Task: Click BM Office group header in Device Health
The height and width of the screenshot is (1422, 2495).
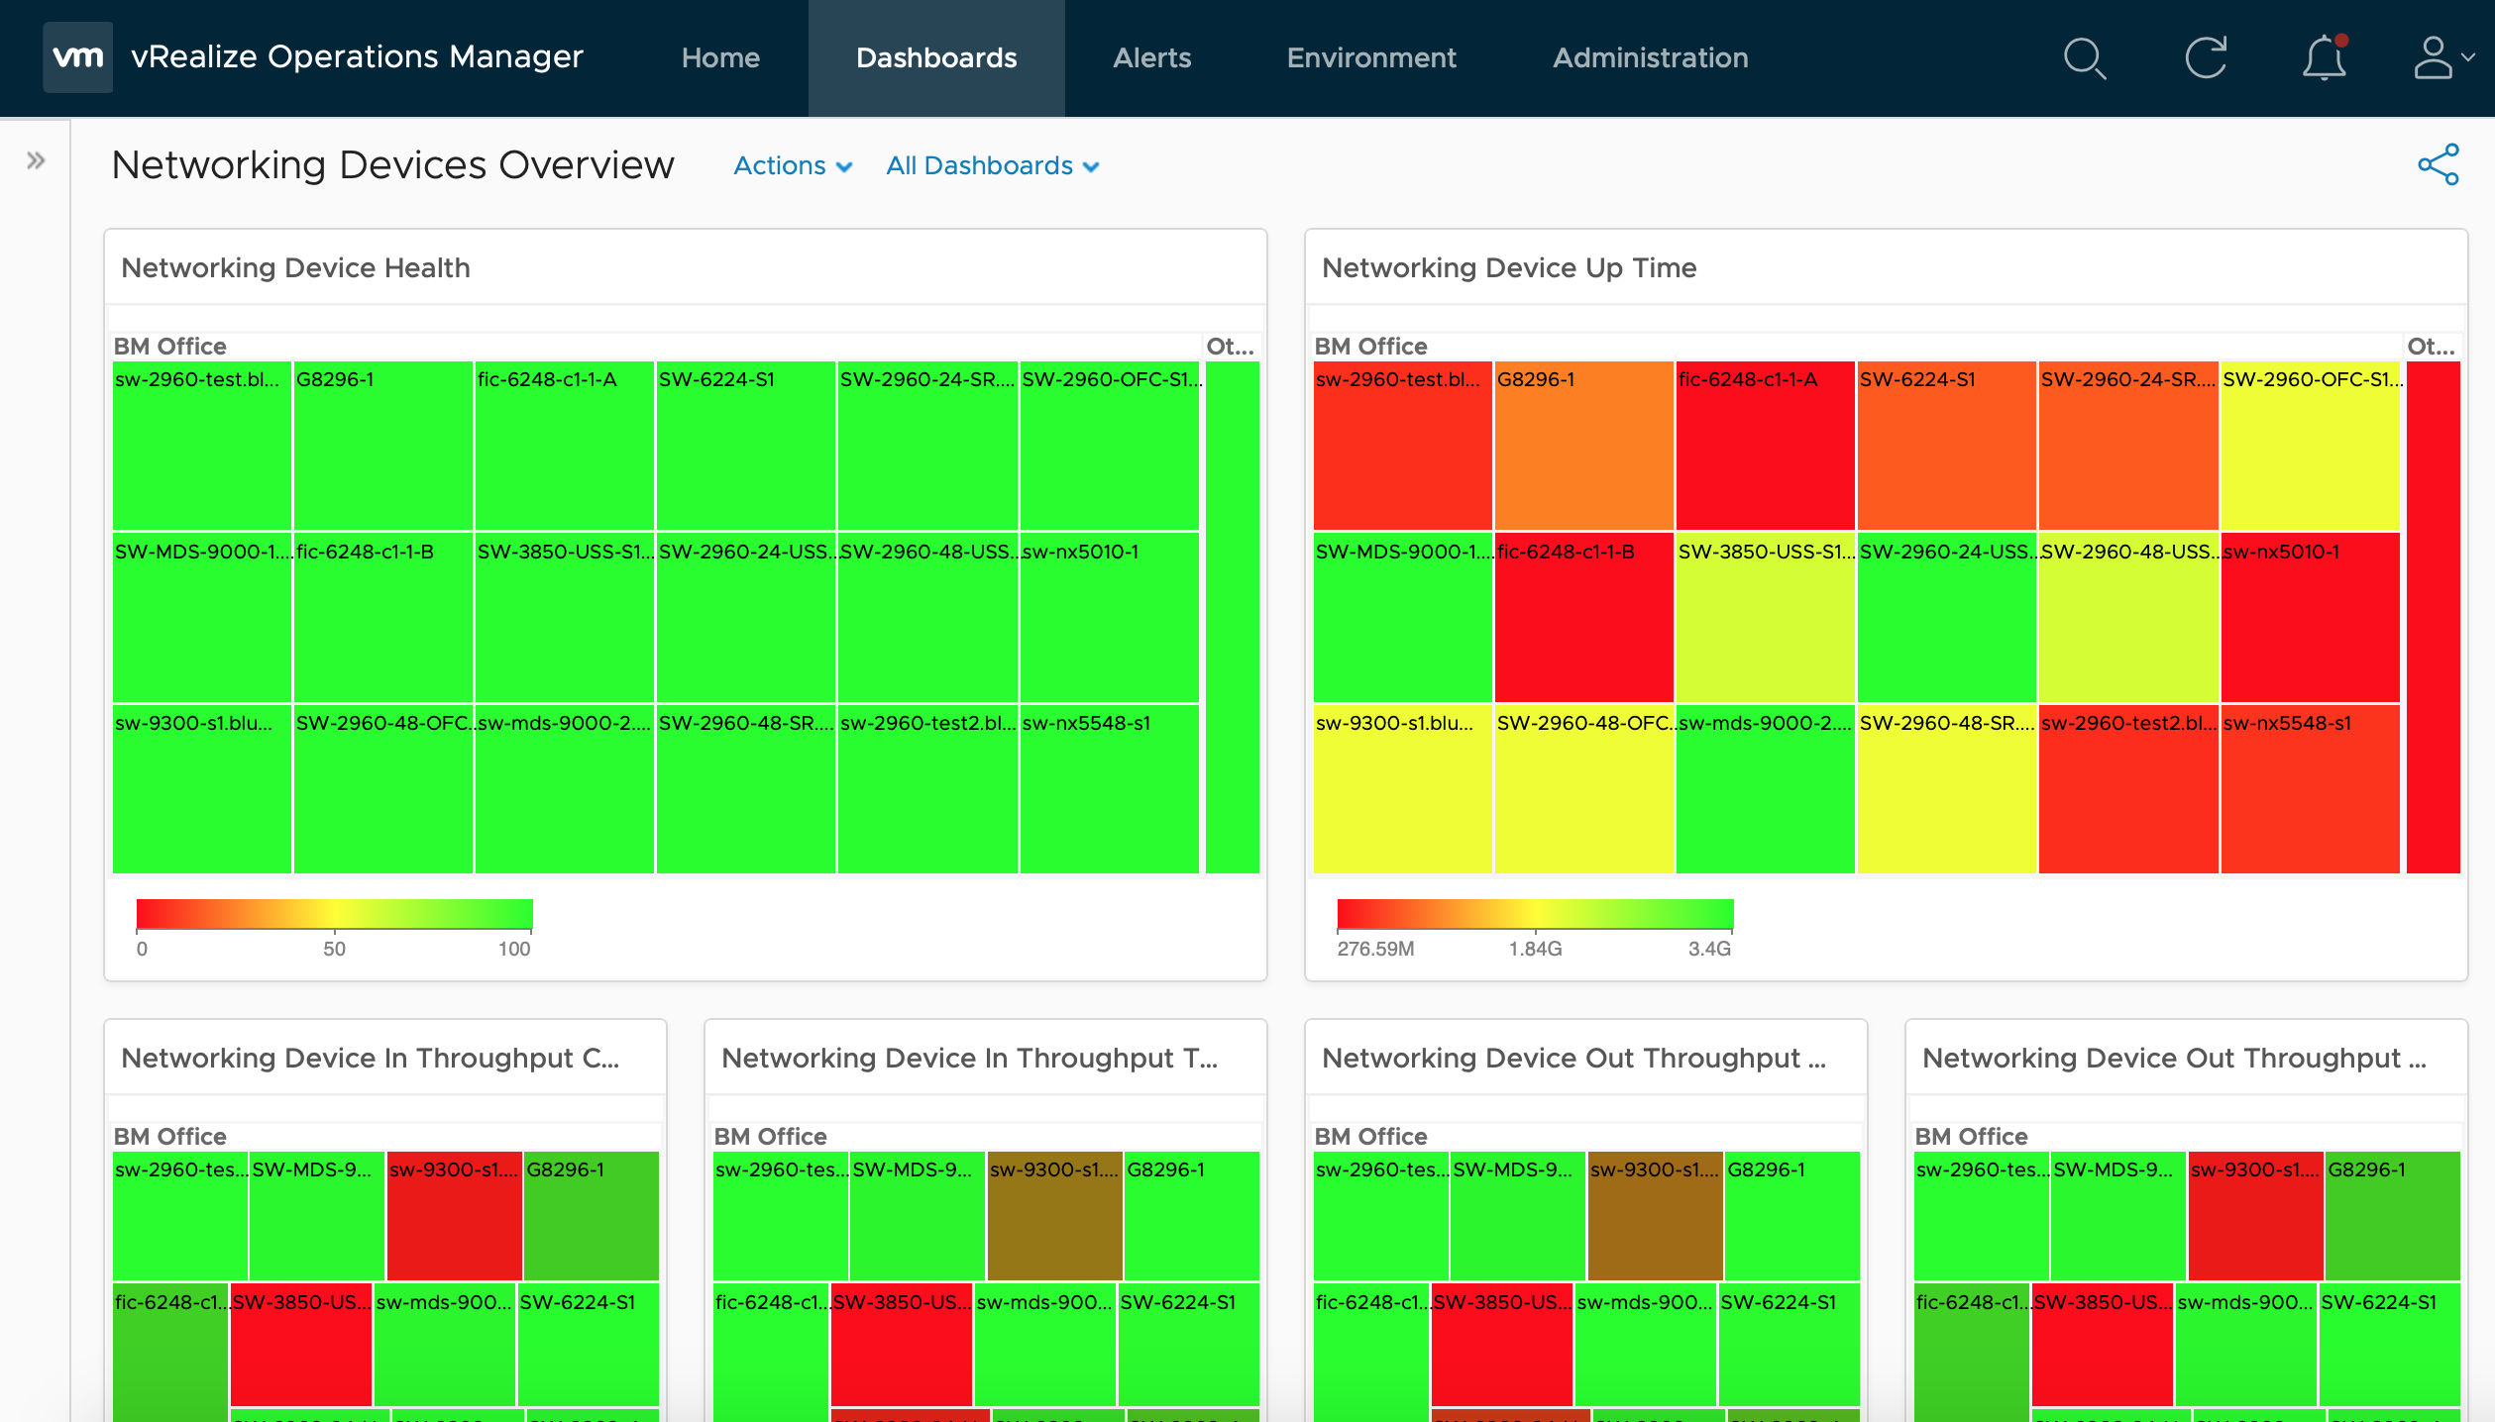Action: pyautogui.click(x=170, y=347)
